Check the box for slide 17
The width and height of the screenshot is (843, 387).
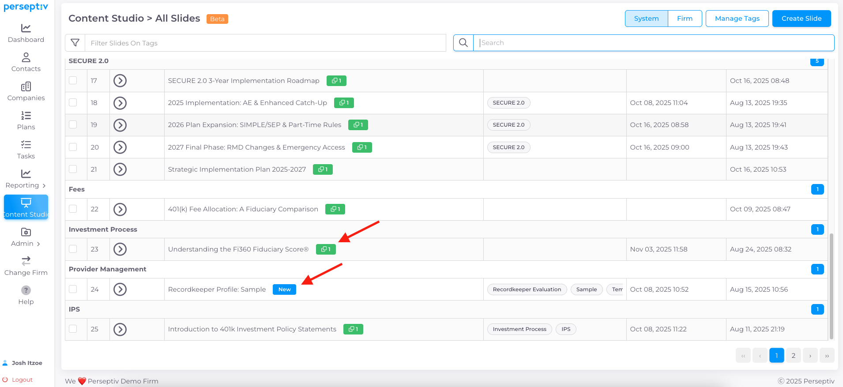73,80
